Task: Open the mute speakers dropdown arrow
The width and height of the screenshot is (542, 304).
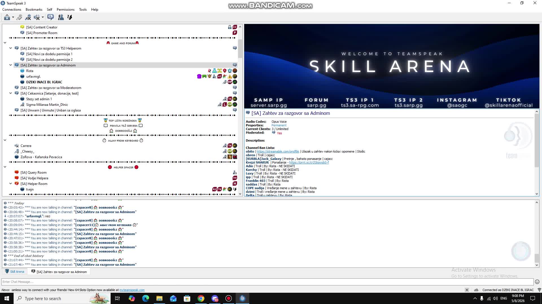Action: [43, 17]
